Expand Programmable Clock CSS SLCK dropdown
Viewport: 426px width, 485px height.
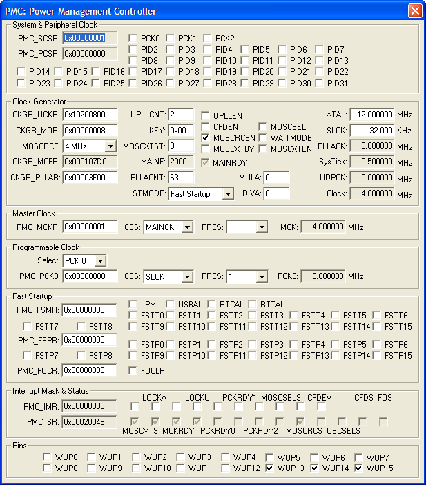[187, 276]
